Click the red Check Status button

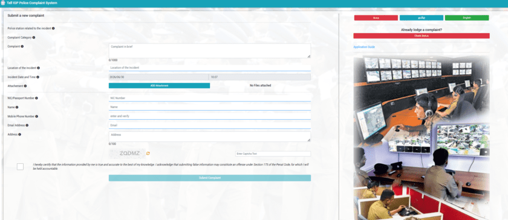421,36
